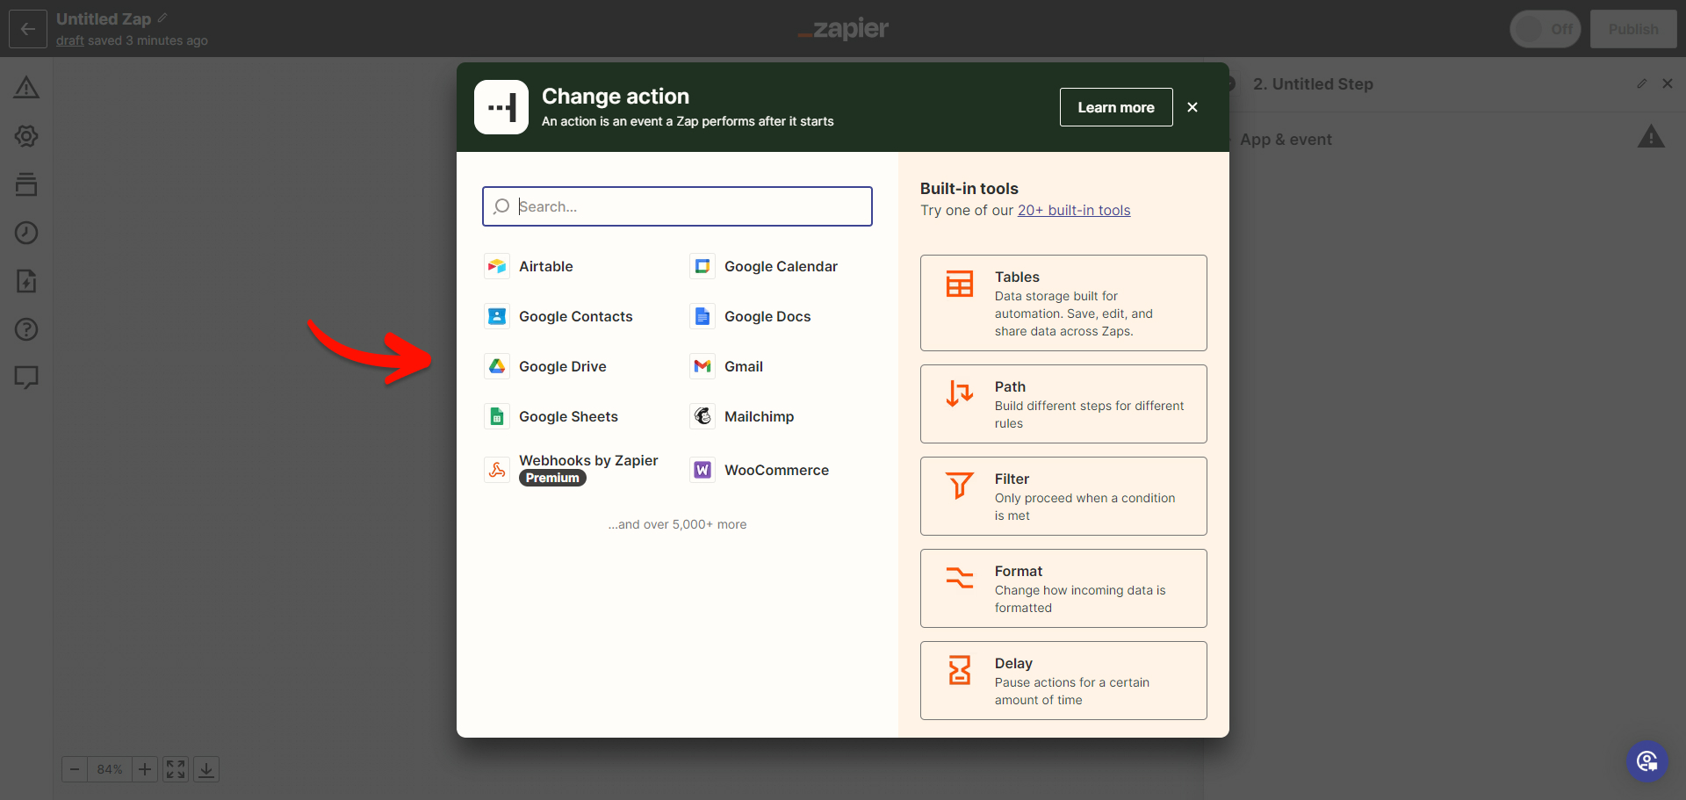
Task: Click the help question mark icon
Action: (26, 329)
